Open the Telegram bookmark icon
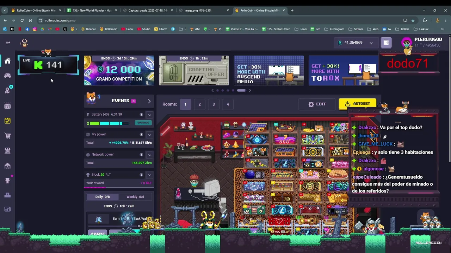Viewport: 451px width, 253px height. 173,29
